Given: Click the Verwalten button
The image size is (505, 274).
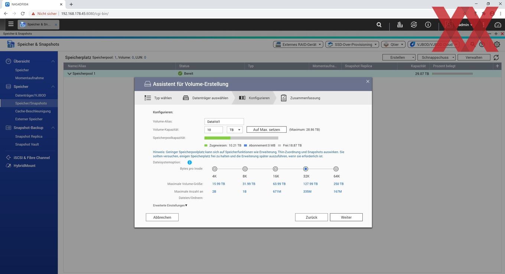Looking at the screenshot, I should 474,57.
